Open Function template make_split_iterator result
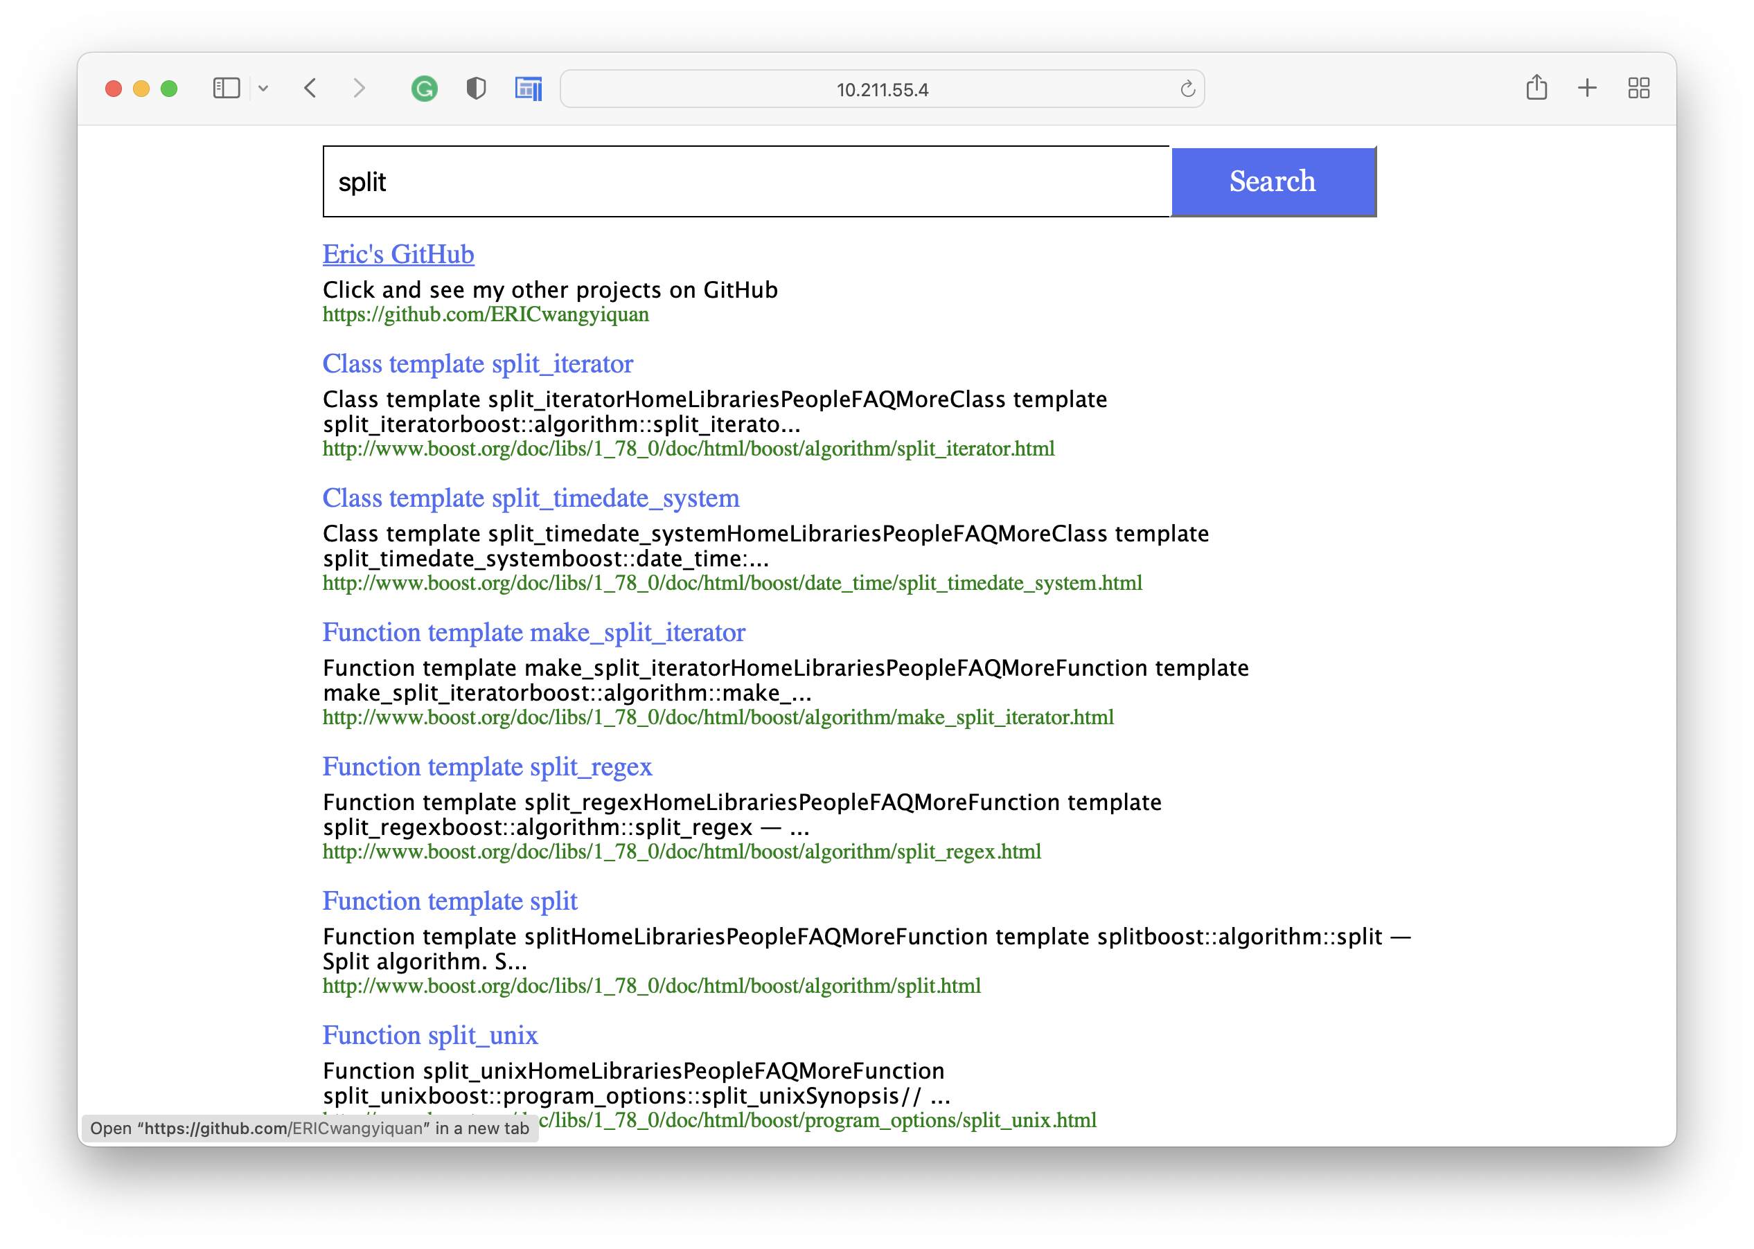Image resolution: width=1754 pixels, height=1249 pixels. [534, 632]
